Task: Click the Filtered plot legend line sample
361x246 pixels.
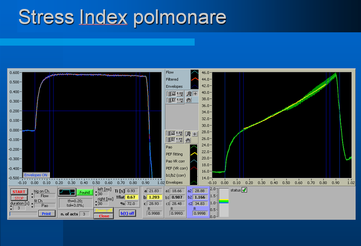Action: [x=194, y=79]
